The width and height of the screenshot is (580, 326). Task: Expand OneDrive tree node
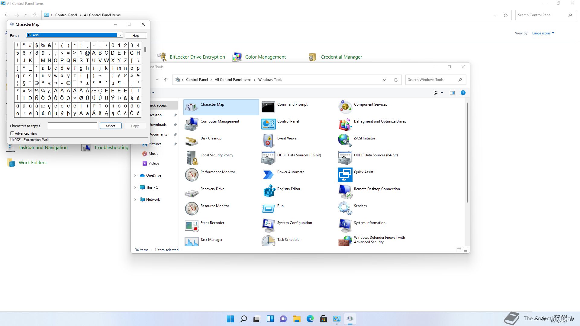point(135,175)
